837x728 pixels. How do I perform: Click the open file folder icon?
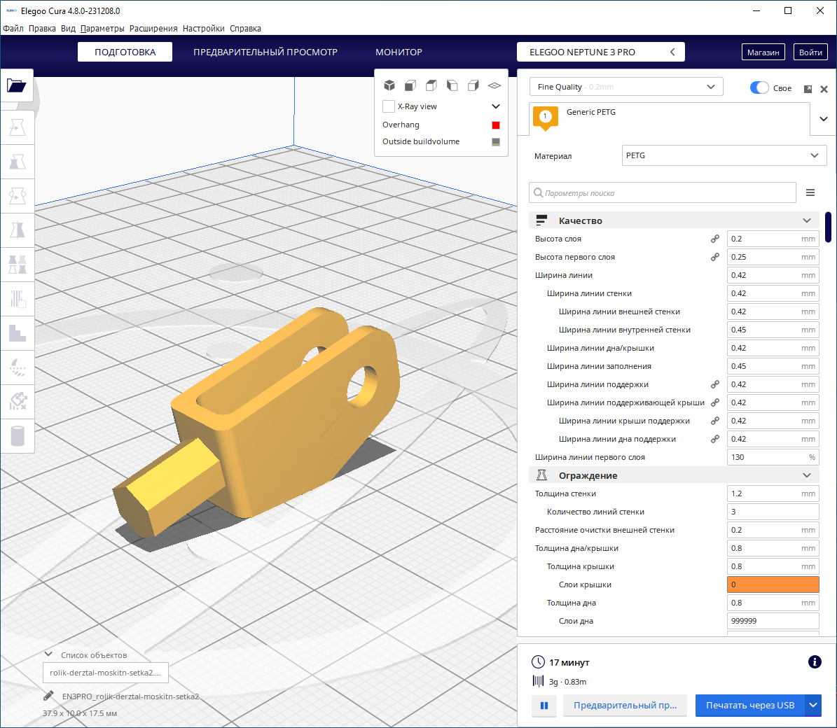[17, 85]
